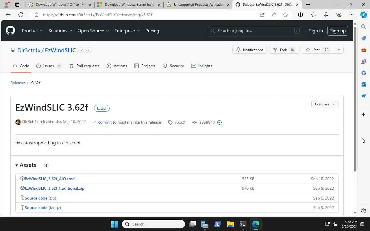The image size is (370, 231).
Task: Open the app available icon in address bar
Action: 262,15
